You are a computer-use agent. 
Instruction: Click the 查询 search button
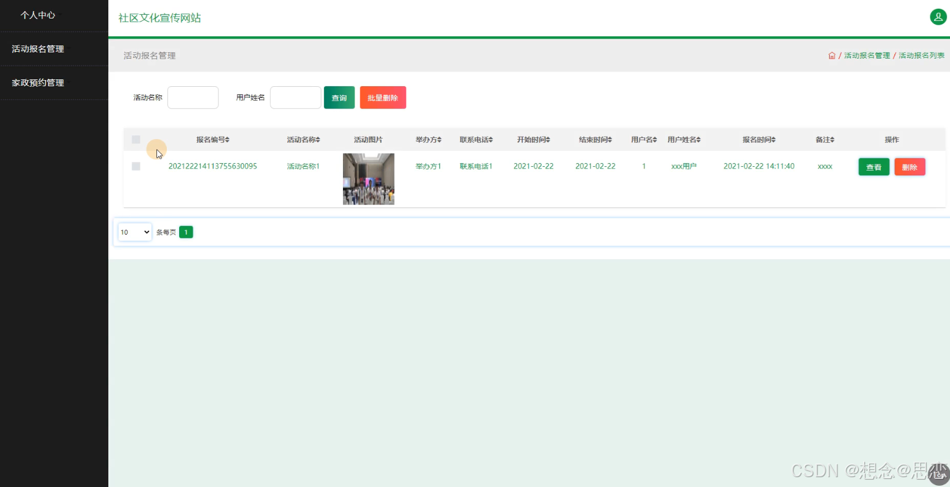(x=339, y=97)
